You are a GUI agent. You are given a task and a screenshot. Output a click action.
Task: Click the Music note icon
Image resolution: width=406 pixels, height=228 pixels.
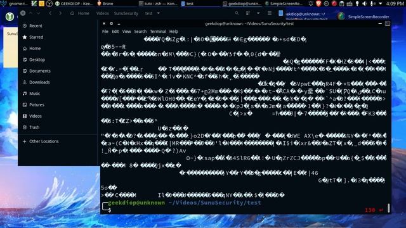pyautogui.click(x=25, y=94)
